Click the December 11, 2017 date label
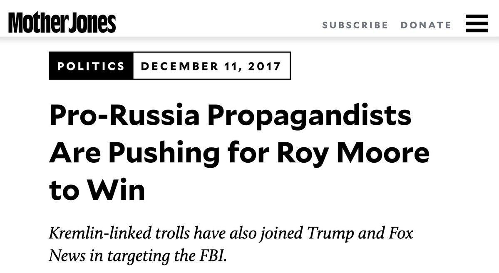Screen dimensions: 499x273 (x=211, y=66)
